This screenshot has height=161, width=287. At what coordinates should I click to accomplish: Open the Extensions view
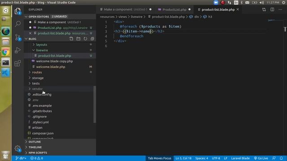point(17,64)
